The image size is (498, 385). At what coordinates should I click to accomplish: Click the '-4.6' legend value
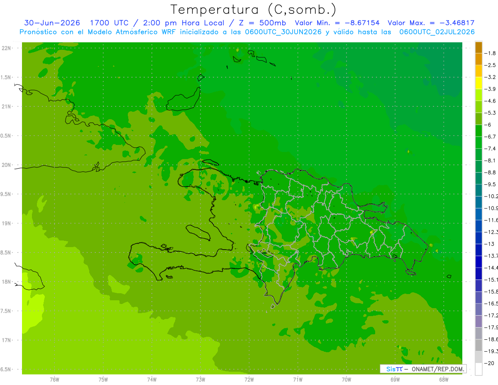490,101
